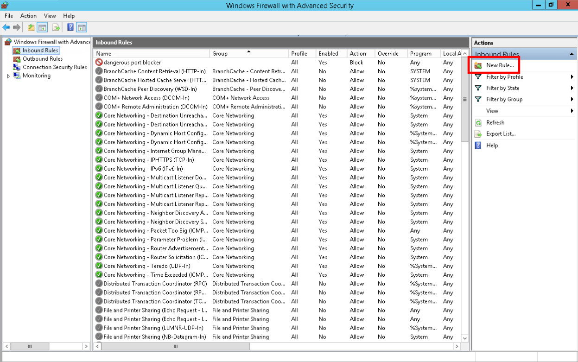Viewport: 578px width, 362px height.
Task: Click New Rule... in Actions pane
Action: pos(500,65)
